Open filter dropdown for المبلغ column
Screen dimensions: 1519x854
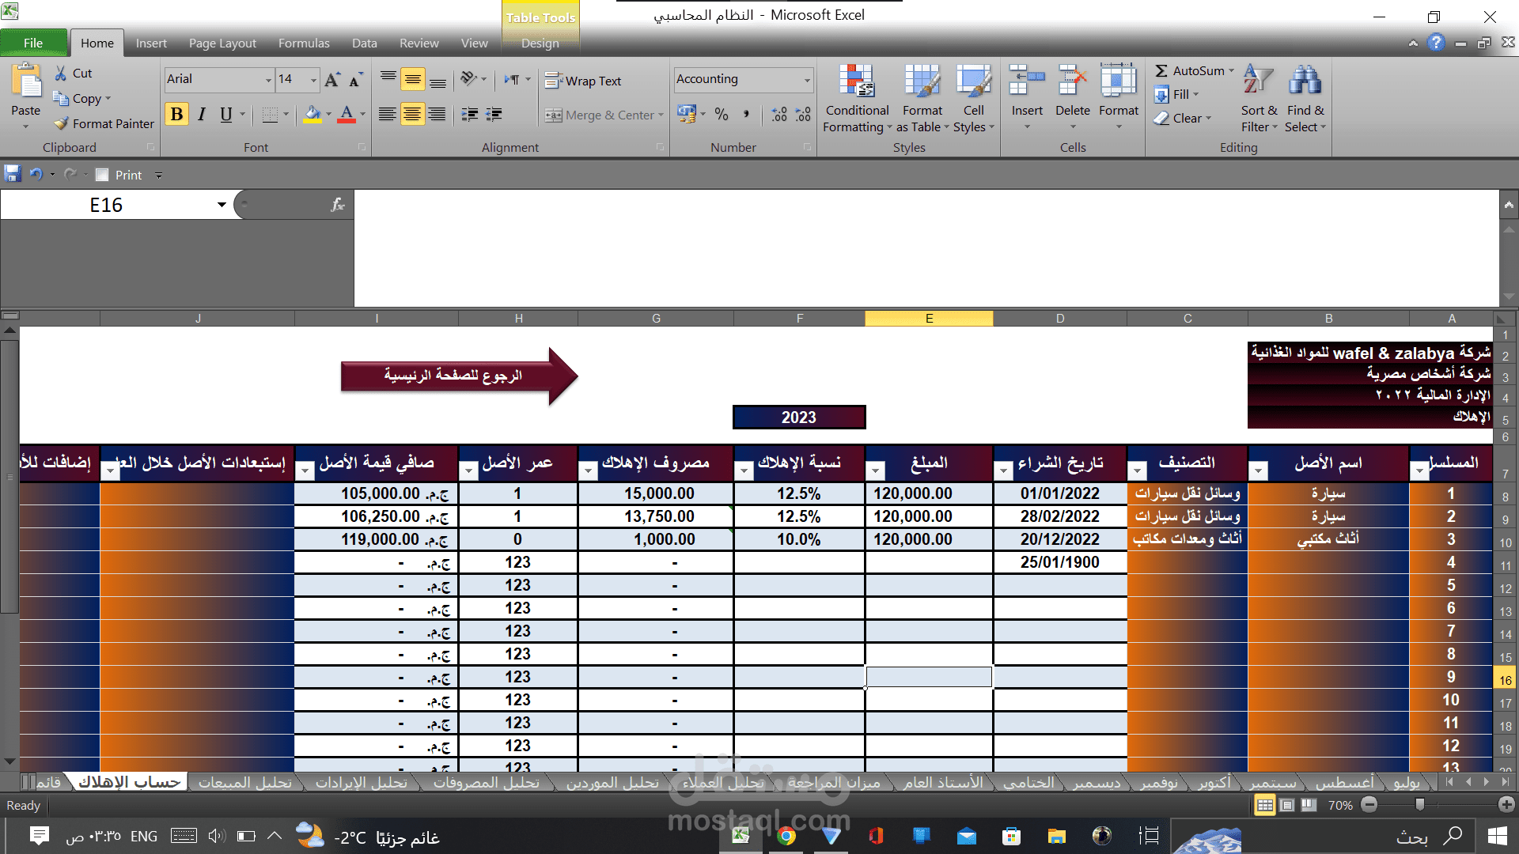pos(876,471)
